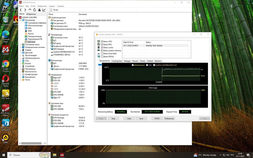253x158 pixels.
Task: Expand the Мультимедиа tree node
Action: 20,55
